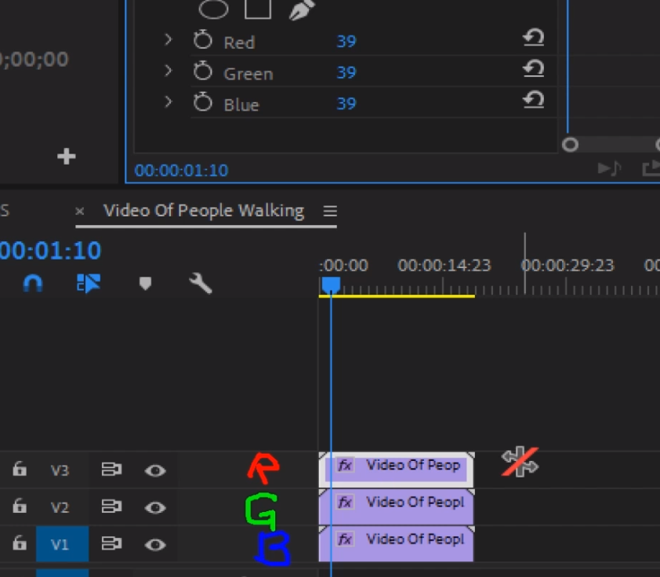Image resolution: width=660 pixels, height=577 pixels.
Task: Click Effect Controls timecode 00:00:01:10
Action: click(181, 170)
